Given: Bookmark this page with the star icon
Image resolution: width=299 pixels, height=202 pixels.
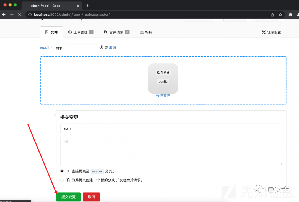Looking at the screenshot, I should pyautogui.click(x=280, y=14).
